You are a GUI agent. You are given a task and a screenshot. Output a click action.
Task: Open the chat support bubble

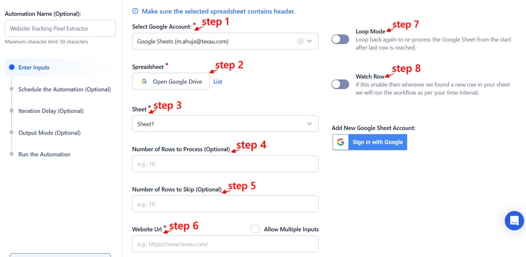point(514,221)
